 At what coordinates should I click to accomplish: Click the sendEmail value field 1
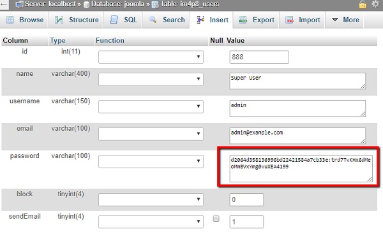[x=246, y=222]
